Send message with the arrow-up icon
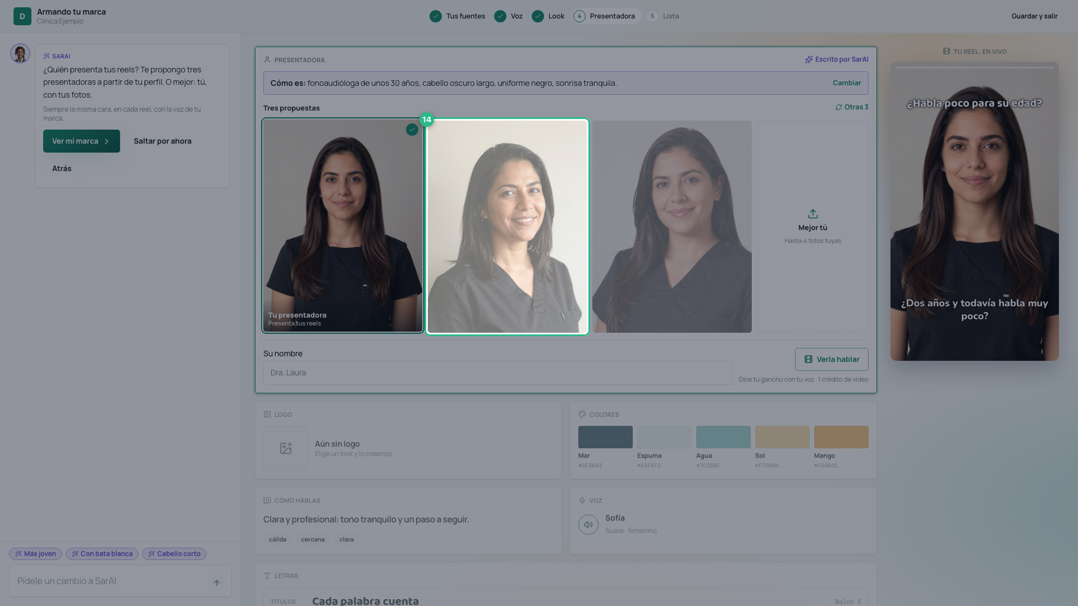Viewport: 1078px width, 606px height. (217, 582)
